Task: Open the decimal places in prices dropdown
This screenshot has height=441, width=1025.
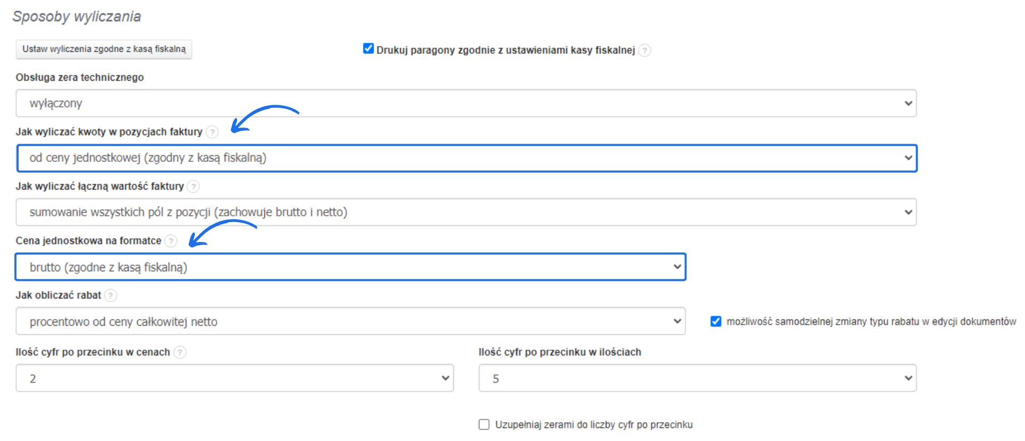Action: (x=235, y=379)
